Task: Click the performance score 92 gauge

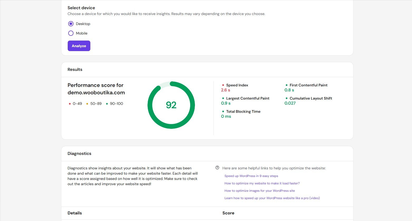Action: [171, 105]
